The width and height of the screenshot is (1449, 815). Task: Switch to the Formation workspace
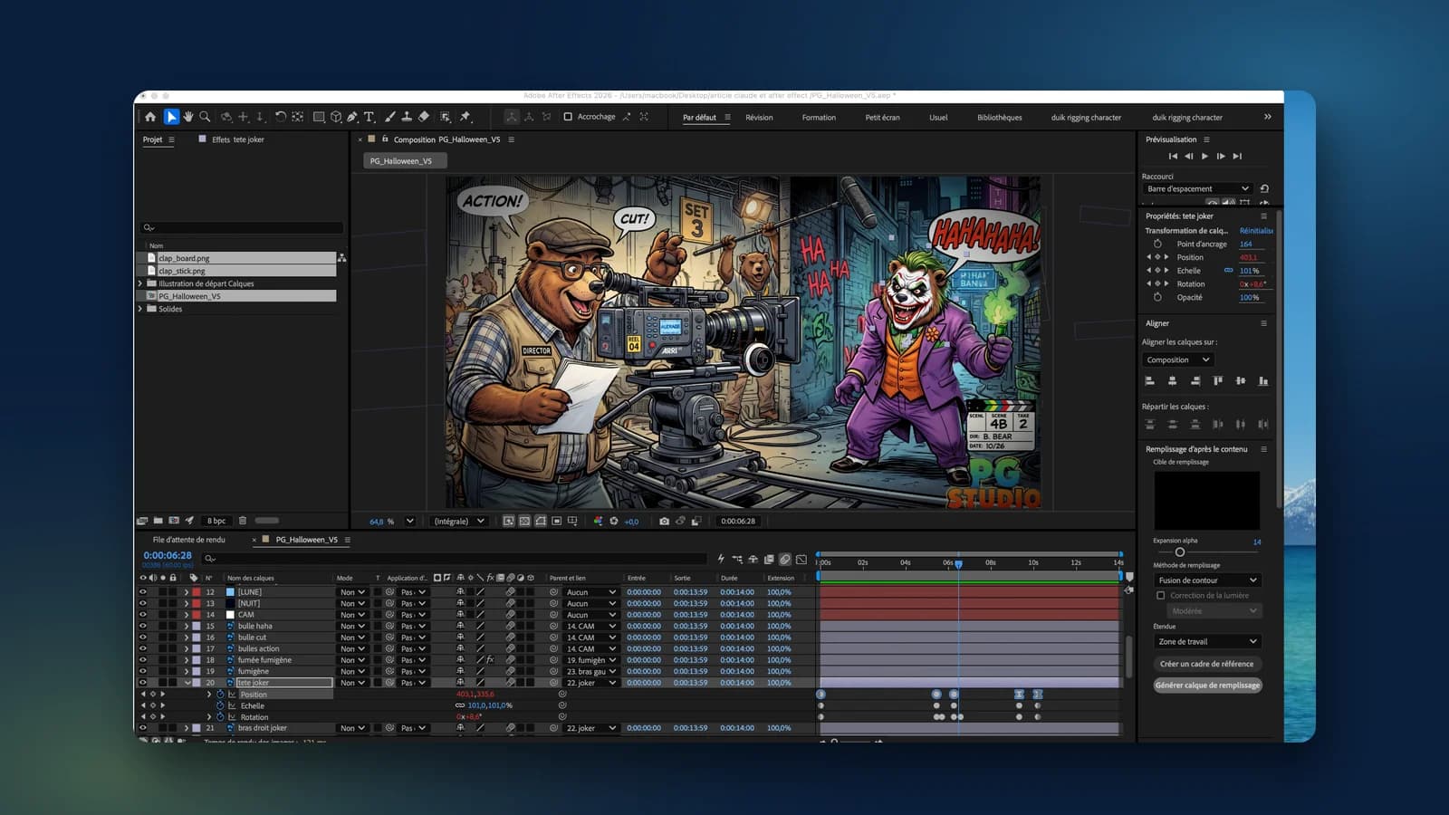click(x=819, y=118)
